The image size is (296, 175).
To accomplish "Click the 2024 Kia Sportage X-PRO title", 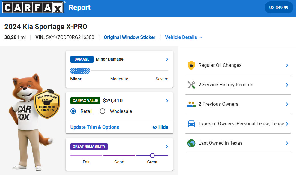I will pos(46,27).
